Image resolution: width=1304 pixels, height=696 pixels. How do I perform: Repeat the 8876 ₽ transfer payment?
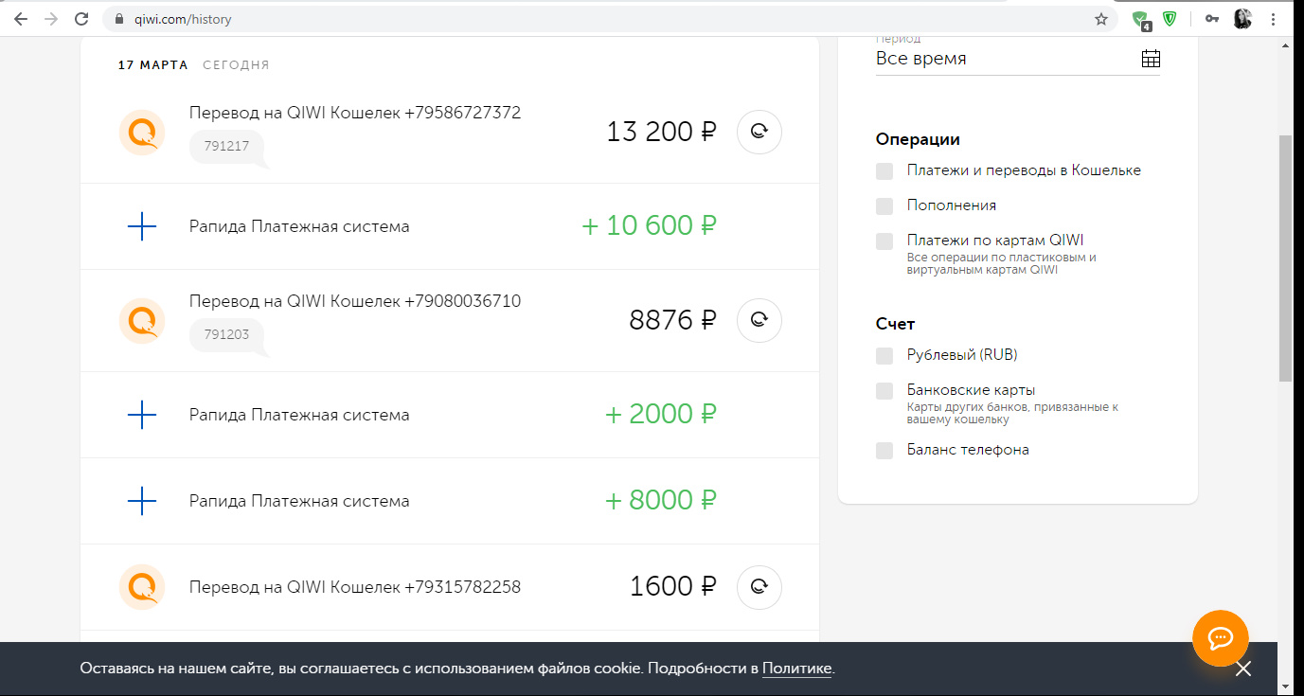(x=759, y=320)
